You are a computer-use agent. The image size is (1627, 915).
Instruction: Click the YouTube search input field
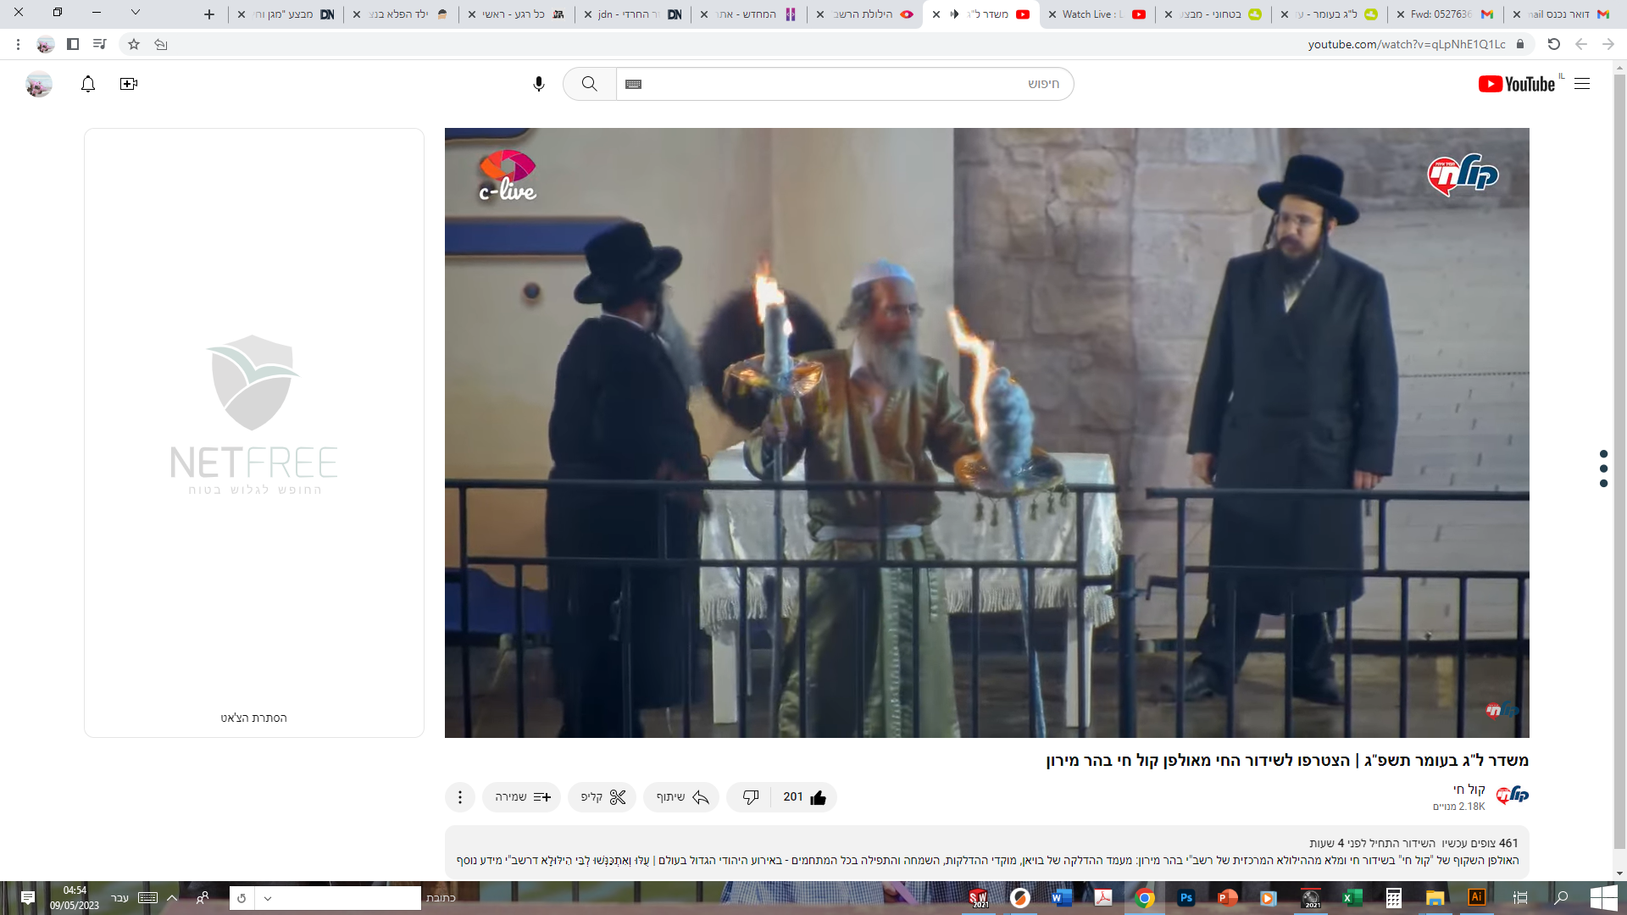pos(847,84)
